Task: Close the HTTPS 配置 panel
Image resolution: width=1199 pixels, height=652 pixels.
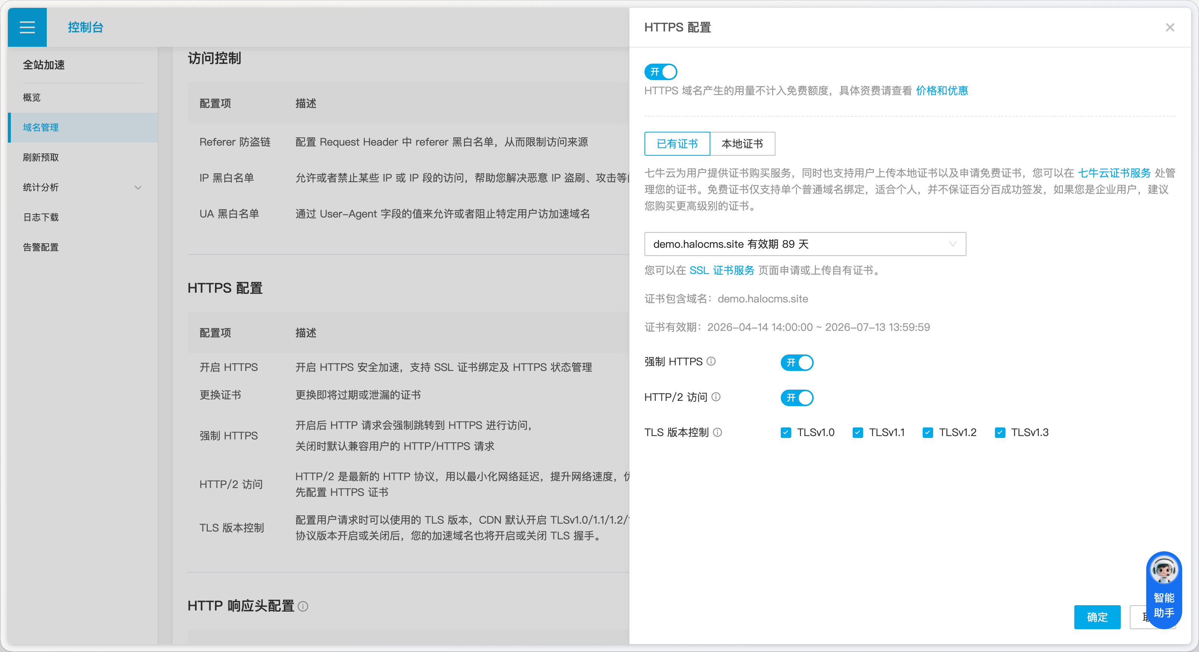Action: tap(1170, 27)
